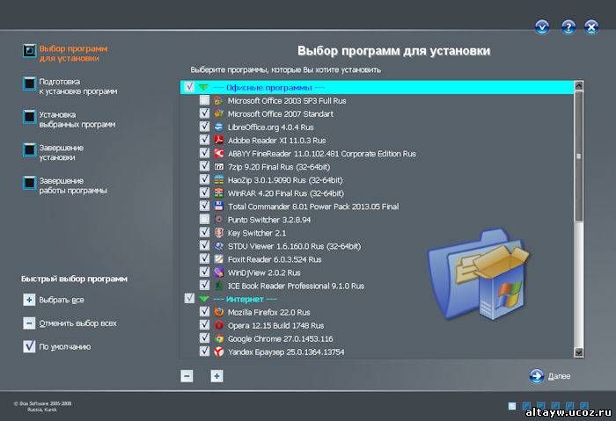Screen dimensions: 616x421
Task: Click the Google Chrome icon
Action: 218,338
